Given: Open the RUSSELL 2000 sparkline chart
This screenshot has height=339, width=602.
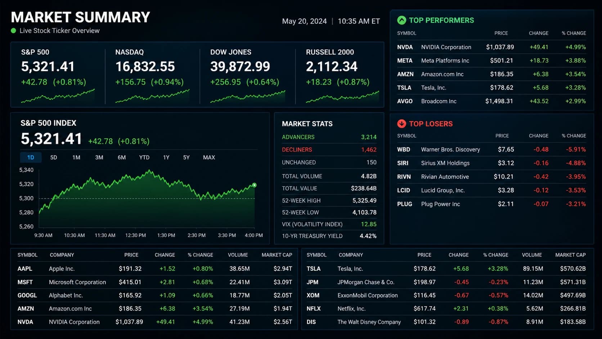Looking at the screenshot, I should pyautogui.click(x=342, y=96).
